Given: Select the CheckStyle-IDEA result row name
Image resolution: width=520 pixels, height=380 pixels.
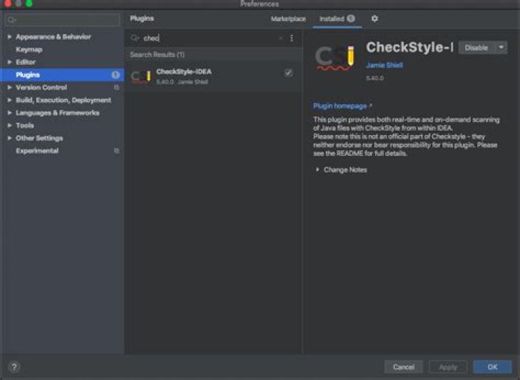Looking at the screenshot, I should [183, 72].
